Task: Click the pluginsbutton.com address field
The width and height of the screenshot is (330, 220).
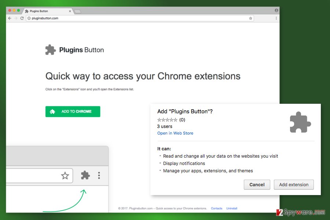Action: point(140,18)
